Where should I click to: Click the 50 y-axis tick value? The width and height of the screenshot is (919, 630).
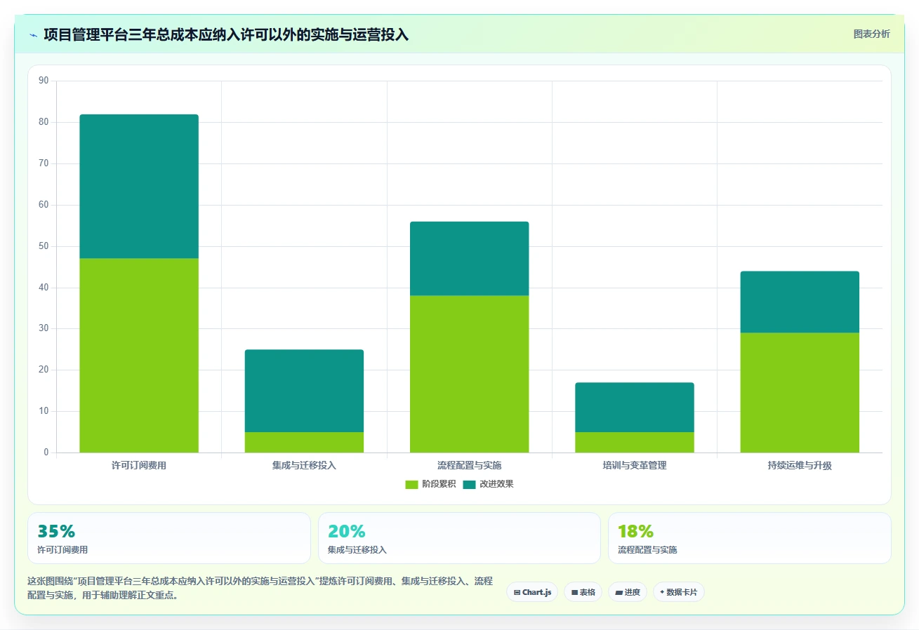tap(44, 246)
